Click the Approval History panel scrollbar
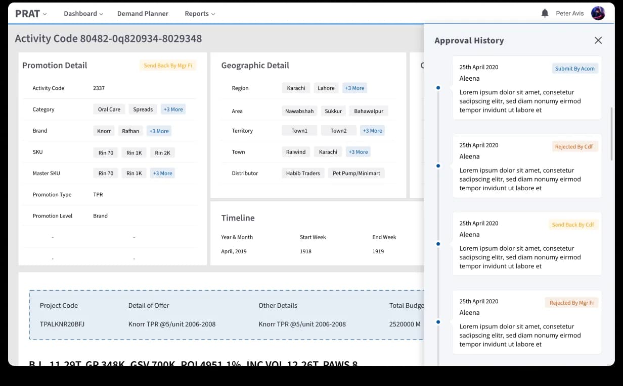This screenshot has height=386, width=623. coord(612,134)
